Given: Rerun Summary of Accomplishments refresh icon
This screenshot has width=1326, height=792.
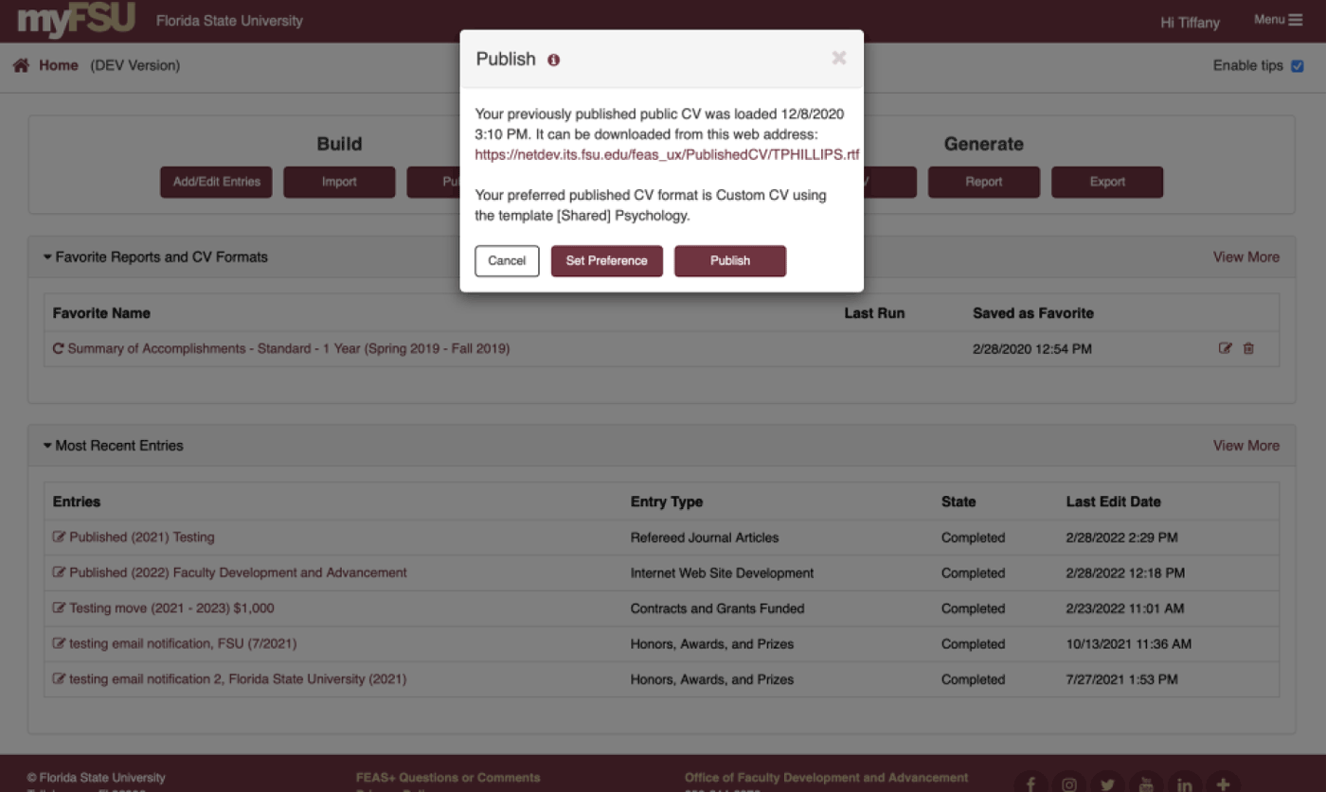Looking at the screenshot, I should 59,348.
